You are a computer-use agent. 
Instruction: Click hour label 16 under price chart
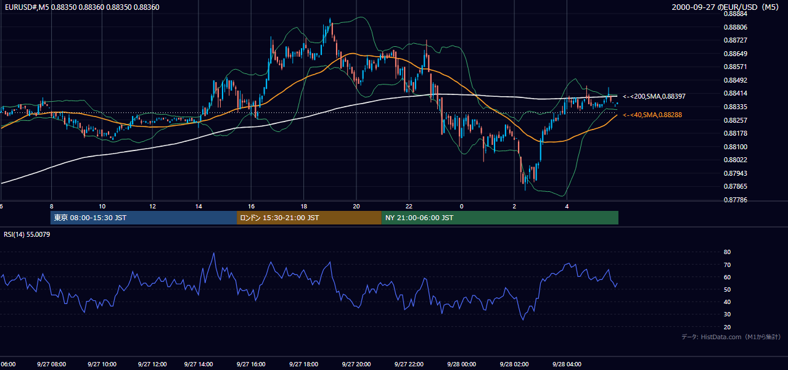coord(252,206)
